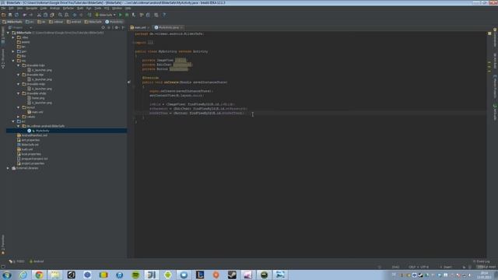Expand the gen folder tree node

coord(13,51)
